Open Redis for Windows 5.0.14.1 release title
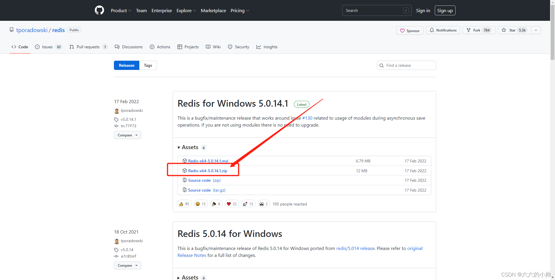The height and width of the screenshot is (280, 555). [x=233, y=103]
